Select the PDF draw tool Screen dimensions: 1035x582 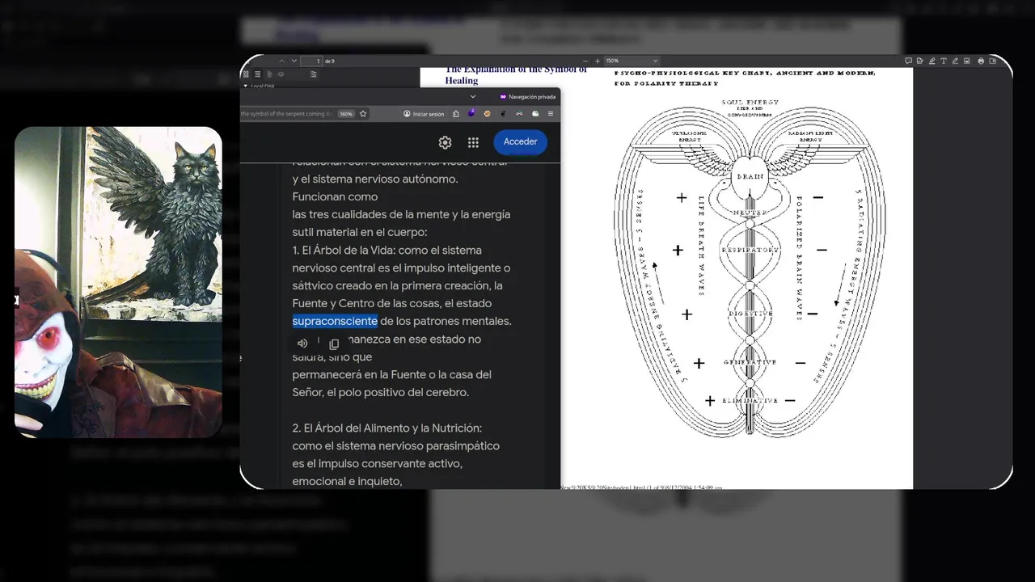955,61
